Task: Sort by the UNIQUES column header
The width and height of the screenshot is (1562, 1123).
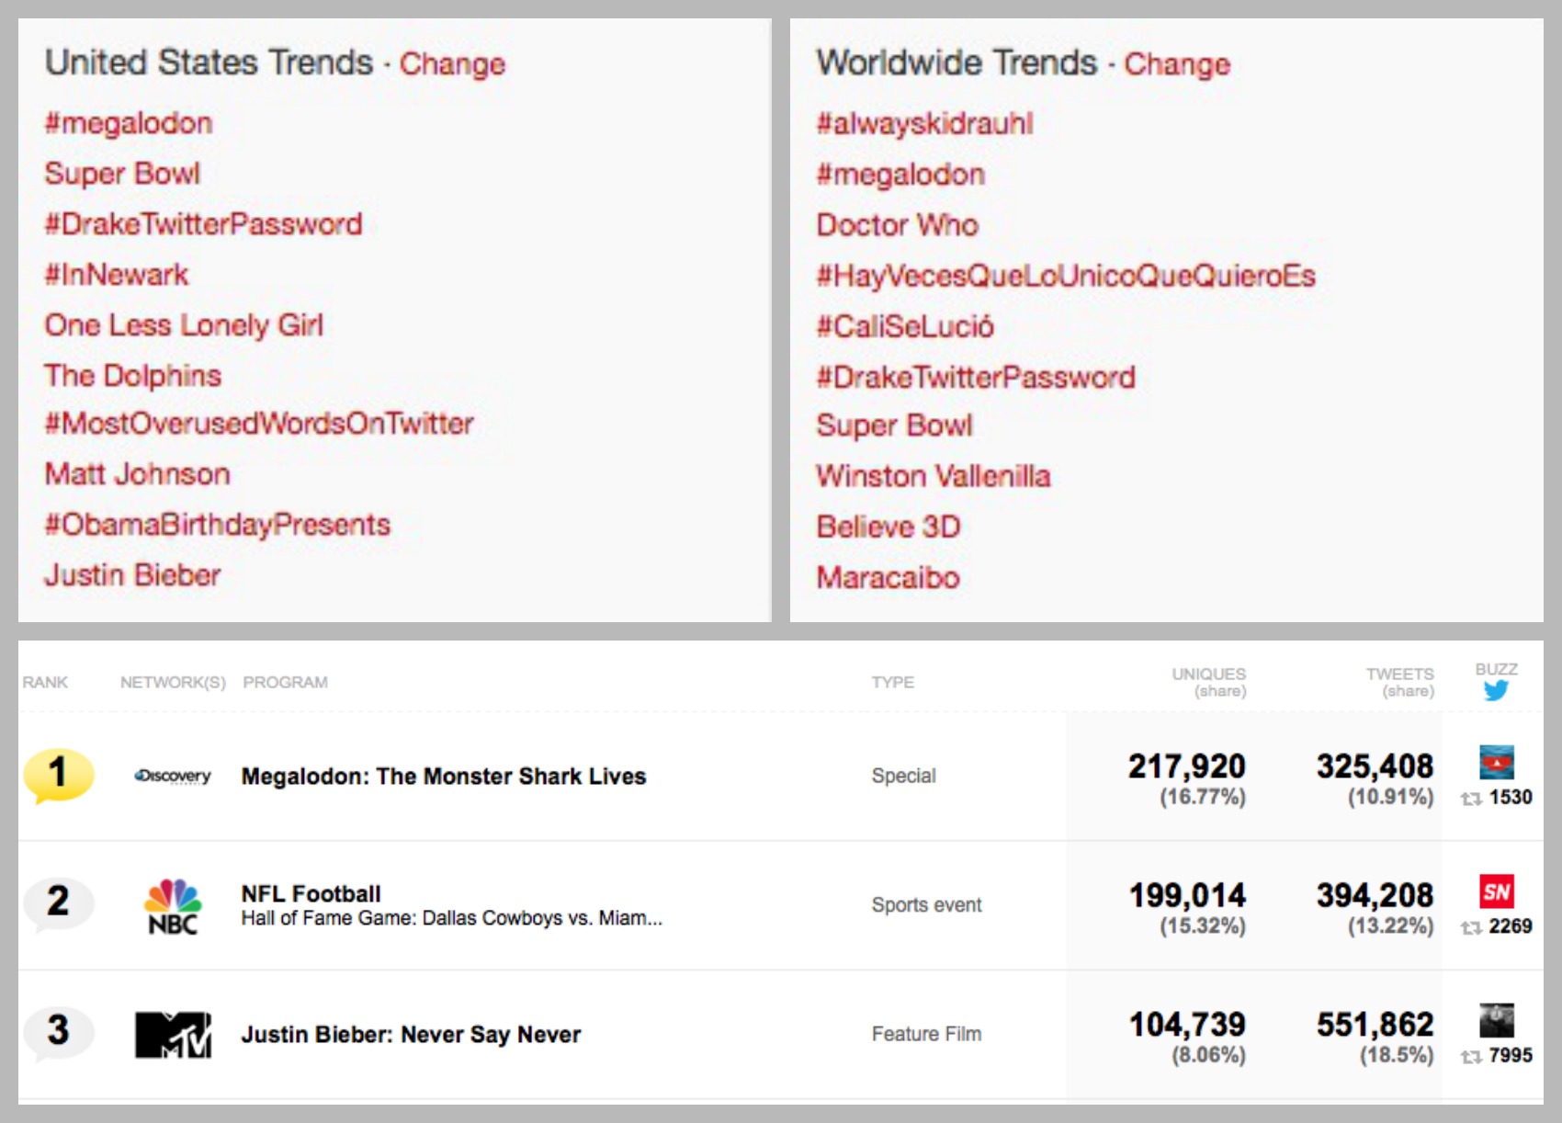Action: click(x=1208, y=682)
